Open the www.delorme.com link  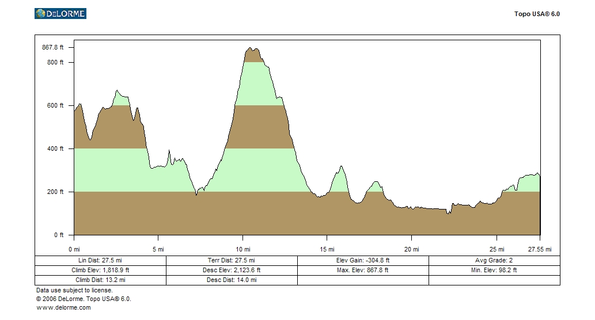coord(63,307)
